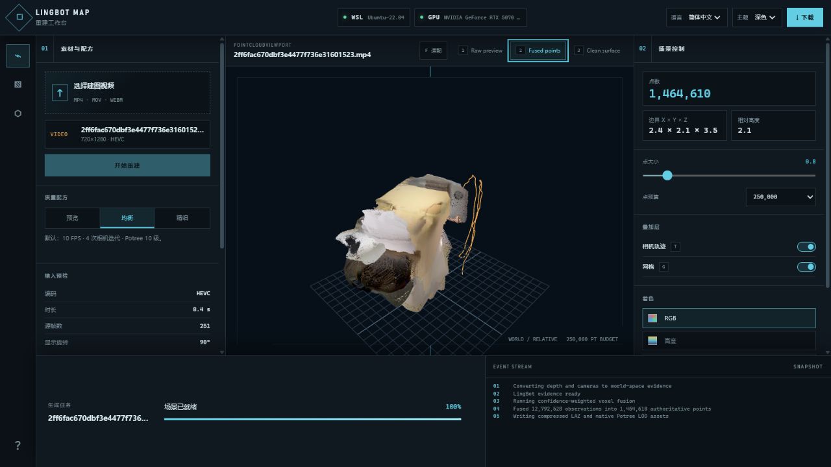Click the RGB gradient swatch icon

[x=652, y=318]
